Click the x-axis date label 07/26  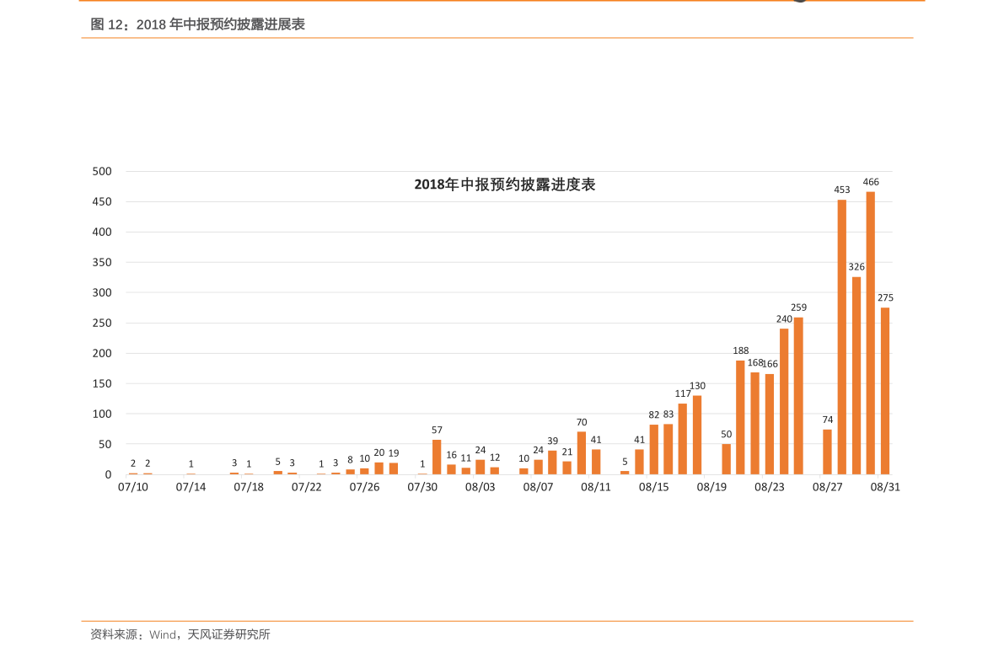tap(364, 487)
